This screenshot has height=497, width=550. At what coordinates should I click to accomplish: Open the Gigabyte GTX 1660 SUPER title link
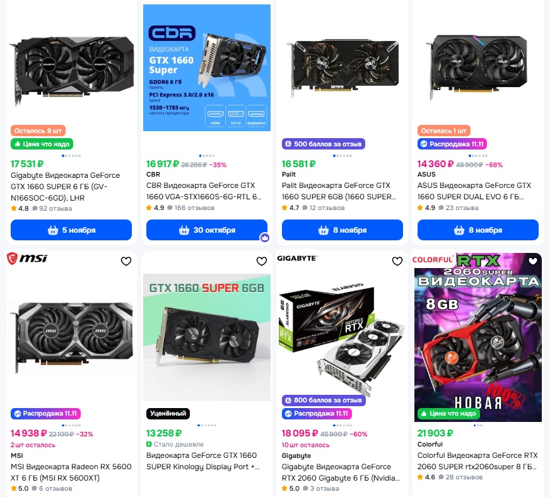pyautogui.click(x=65, y=186)
